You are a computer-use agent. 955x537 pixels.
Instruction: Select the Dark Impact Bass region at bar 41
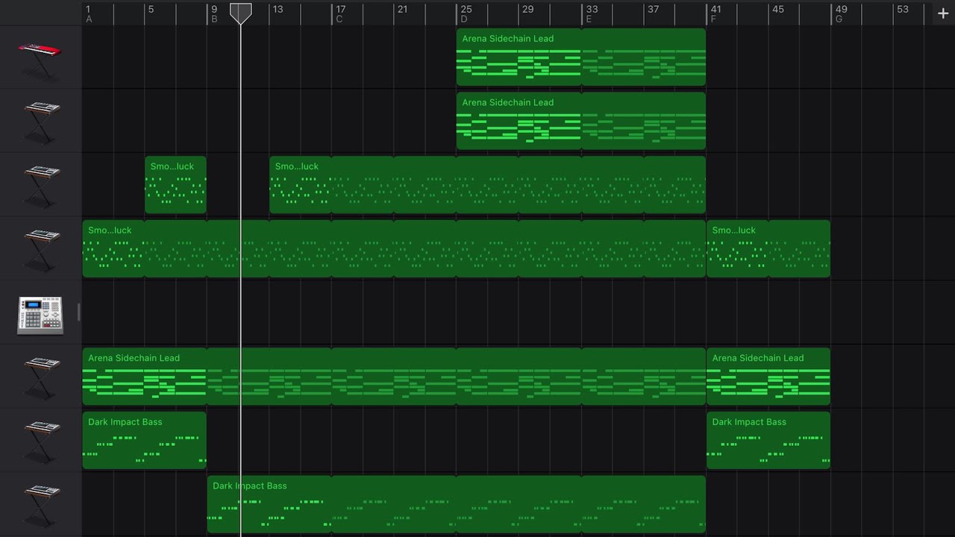pyautogui.click(x=768, y=441)
